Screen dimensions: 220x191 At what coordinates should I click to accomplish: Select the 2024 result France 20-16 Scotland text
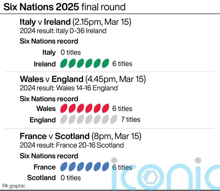(72, 145)
